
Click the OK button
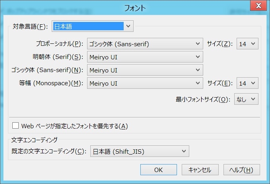(158, 170)
